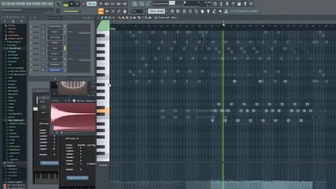Open the PATTERNS menu

pos(21,4)
